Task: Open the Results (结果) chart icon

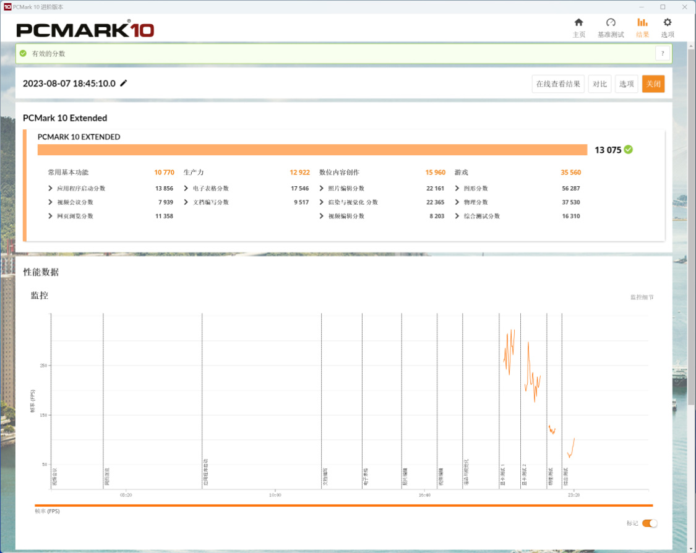Action: 642,23
